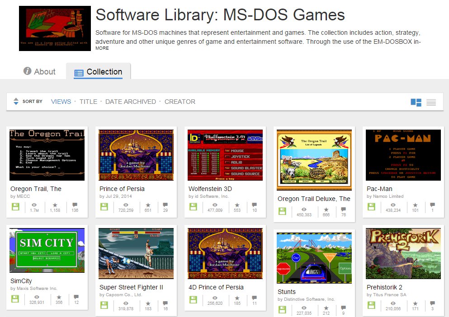
Task: Click 'by id Software, Inc.' creator text
Action: [x=208, y=196]
